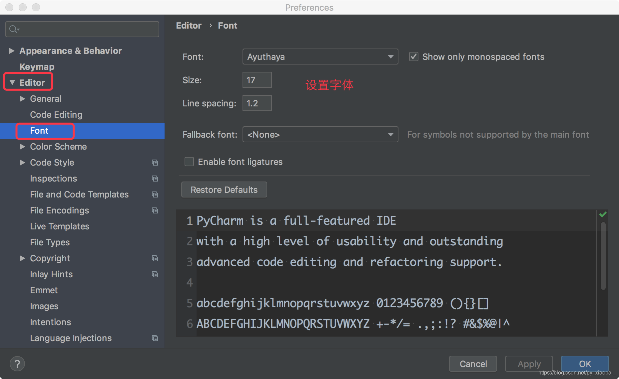Collapse the Editor tree section
Screen dimensions: 619x379
coord(12,82)
